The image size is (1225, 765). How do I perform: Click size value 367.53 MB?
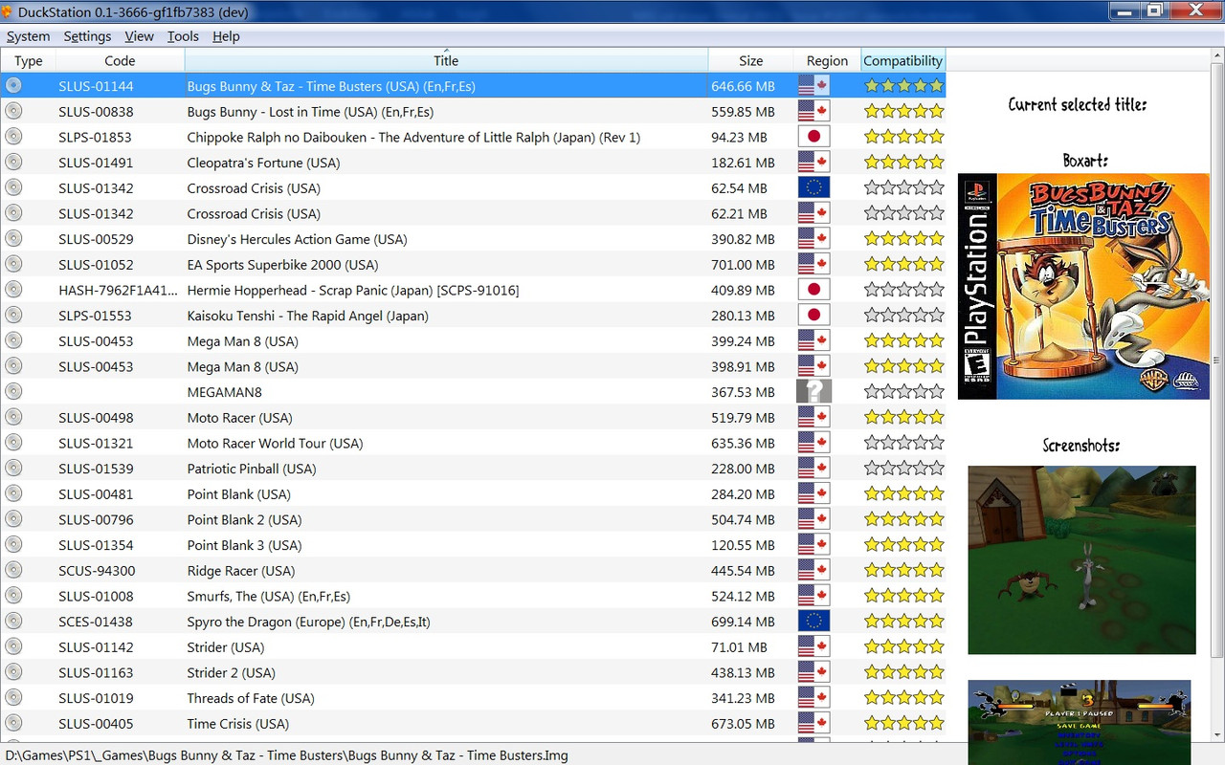(743, 391)
